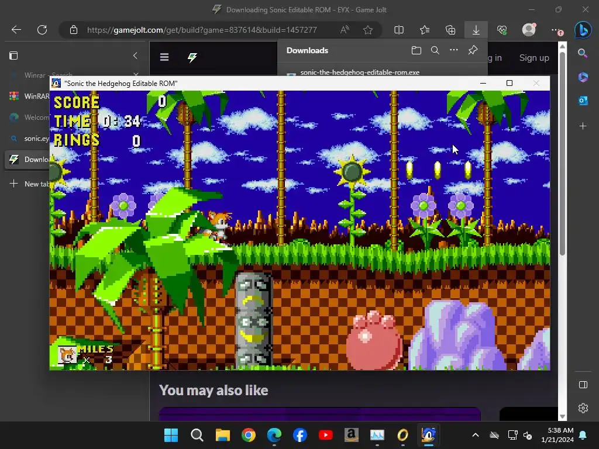Collapse the vertical tabs pane

pos(135,56)
